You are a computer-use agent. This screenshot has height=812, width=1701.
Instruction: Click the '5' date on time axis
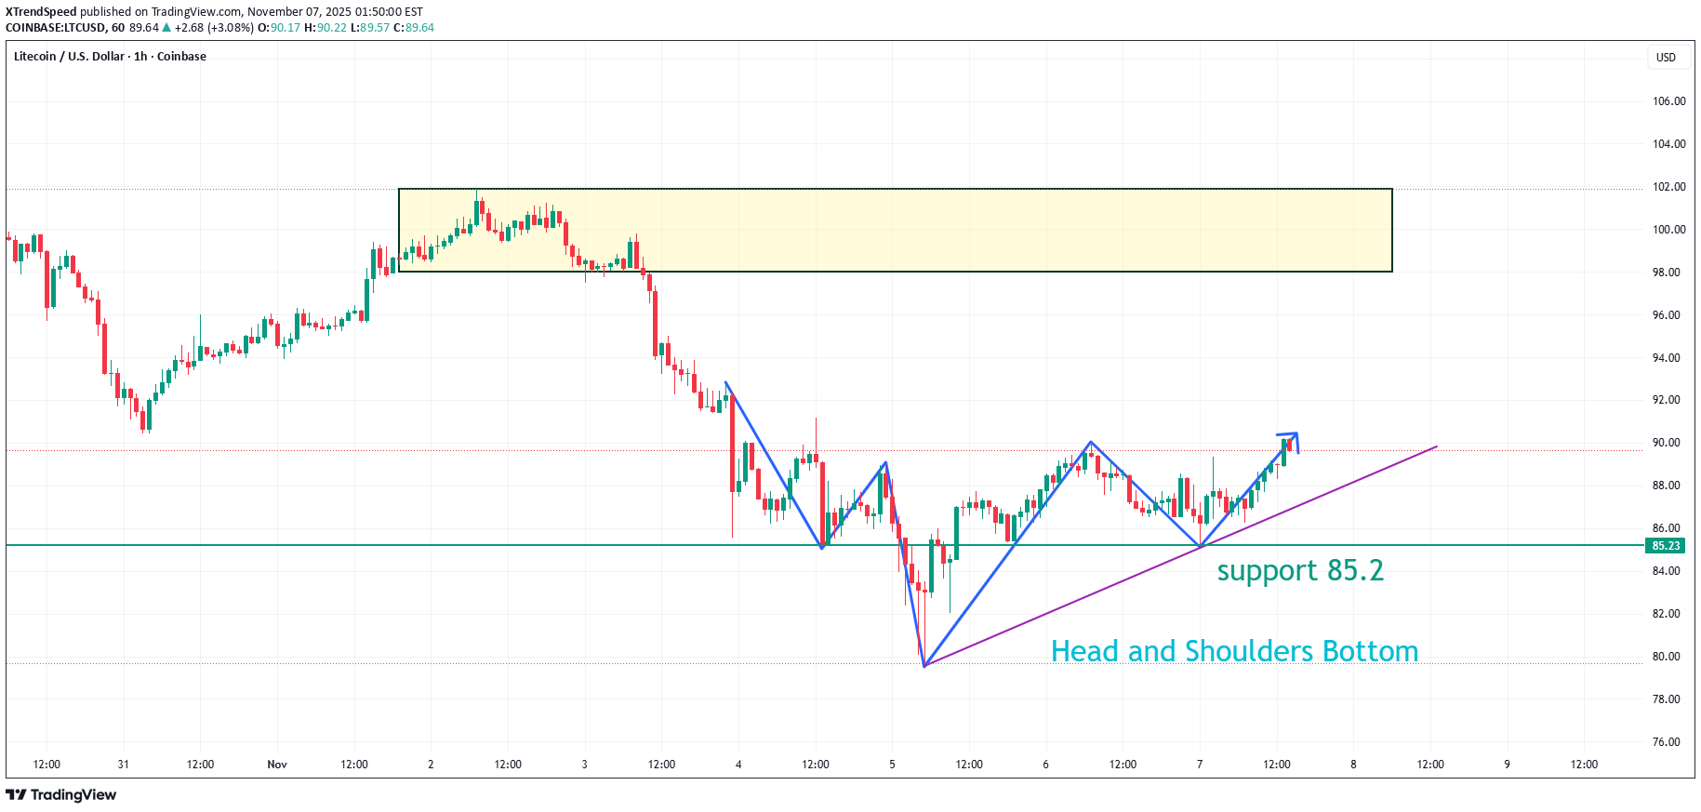pos(892,765)
